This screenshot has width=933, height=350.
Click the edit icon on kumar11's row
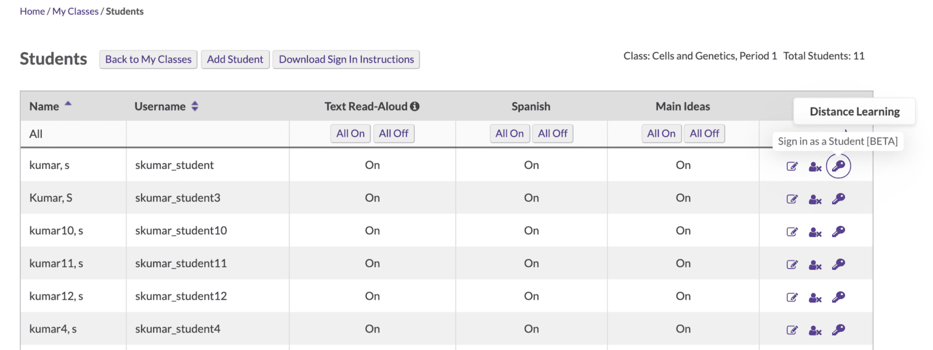click(792, 264)
